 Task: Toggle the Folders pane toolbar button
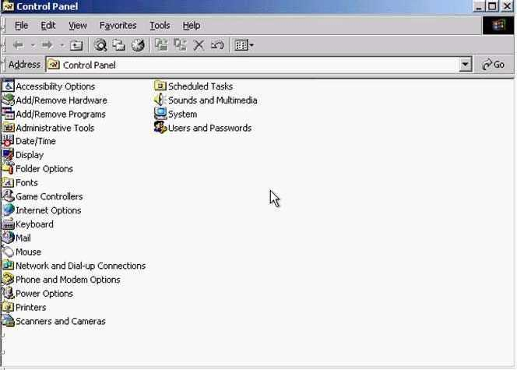point(119,45)
